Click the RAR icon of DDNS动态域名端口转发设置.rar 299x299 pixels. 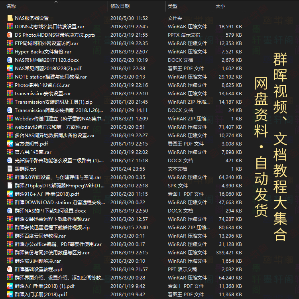(10, 26)
